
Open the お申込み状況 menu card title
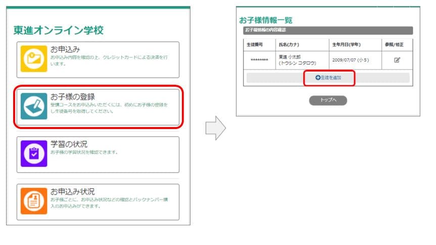point(72,192)
